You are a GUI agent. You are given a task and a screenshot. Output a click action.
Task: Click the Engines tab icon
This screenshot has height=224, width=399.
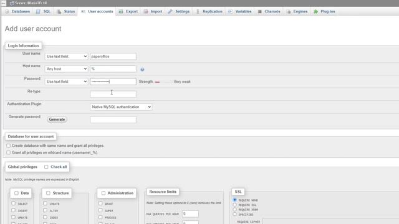[288, 11]
